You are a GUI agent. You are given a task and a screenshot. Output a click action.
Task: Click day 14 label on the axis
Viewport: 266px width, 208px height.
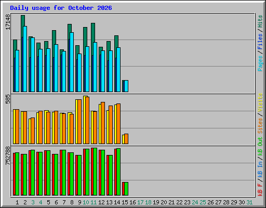(117, 202)
